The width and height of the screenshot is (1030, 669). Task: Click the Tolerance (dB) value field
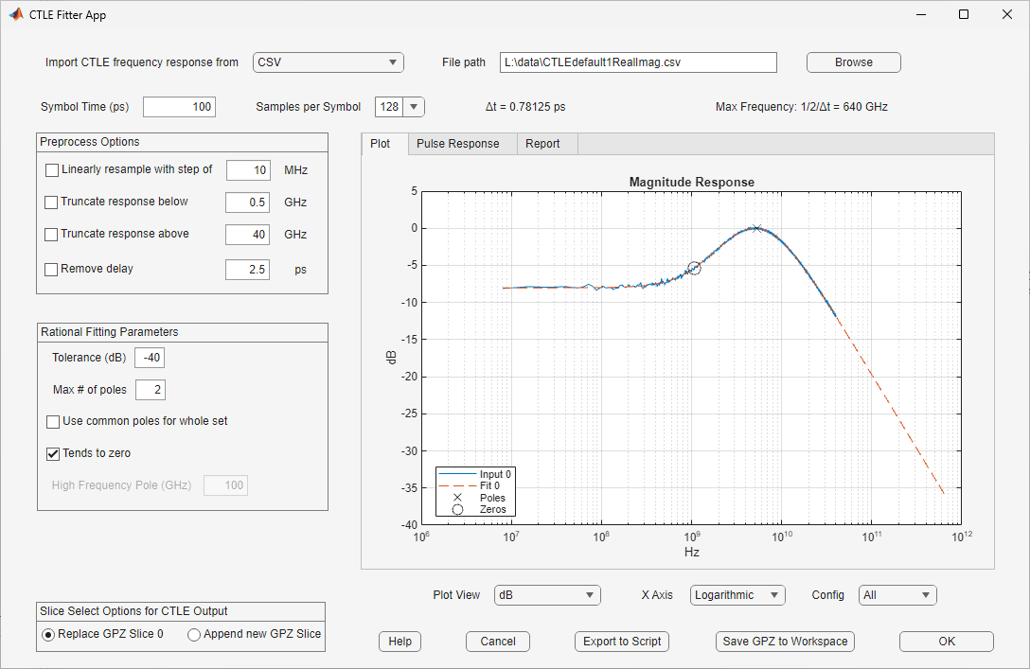click(150, 358)
